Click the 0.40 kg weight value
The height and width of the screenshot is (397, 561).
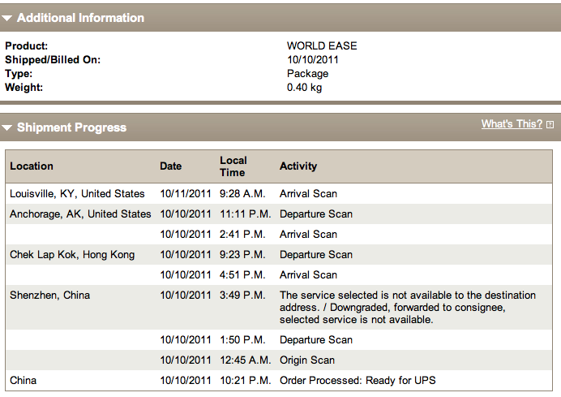(304, 88)
